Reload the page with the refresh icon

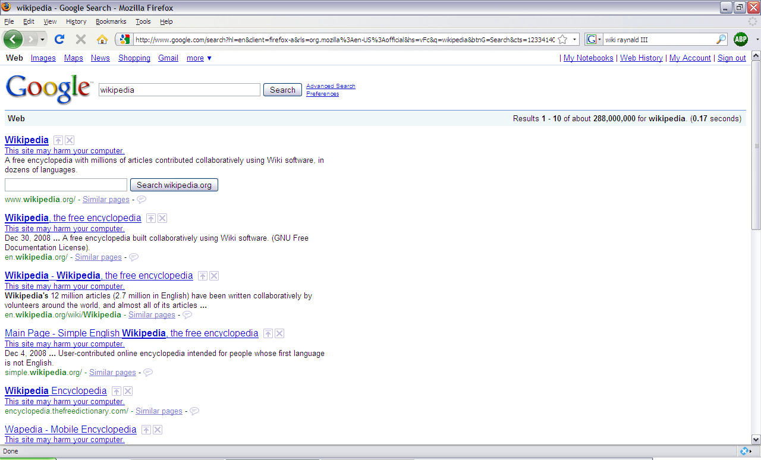tap(59, 39)
